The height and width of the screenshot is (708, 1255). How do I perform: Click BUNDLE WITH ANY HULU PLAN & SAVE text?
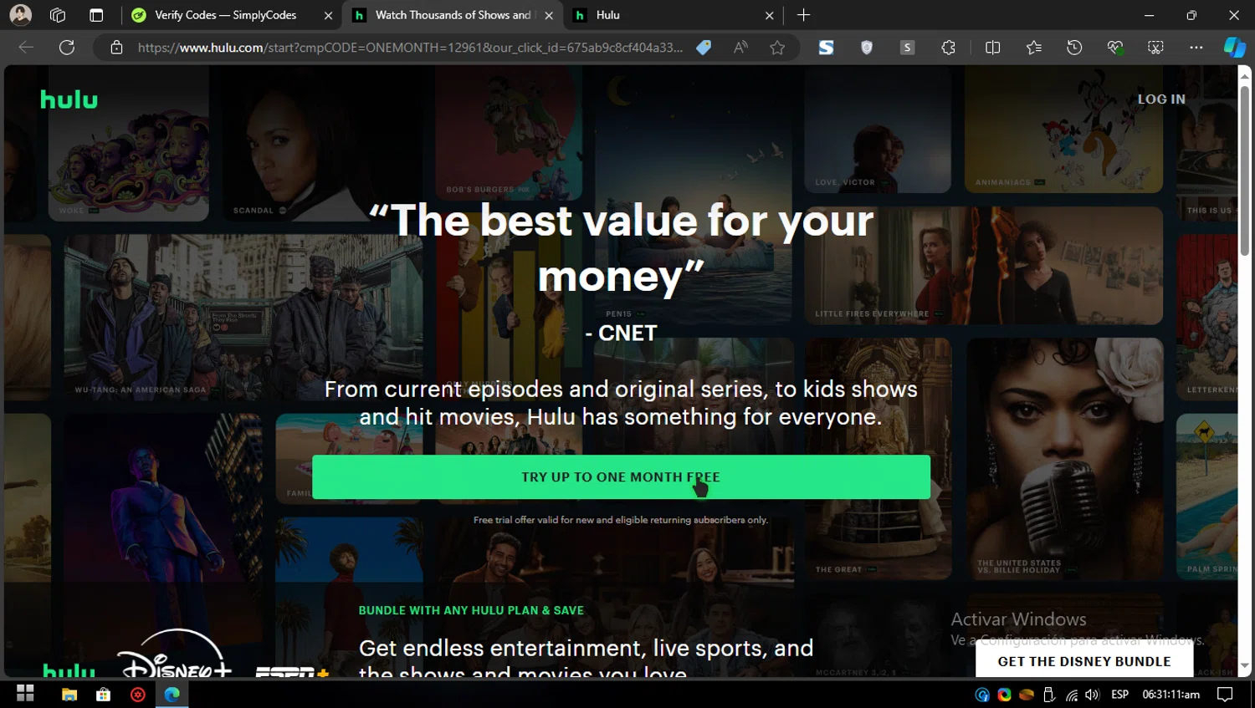pos(471,610)
